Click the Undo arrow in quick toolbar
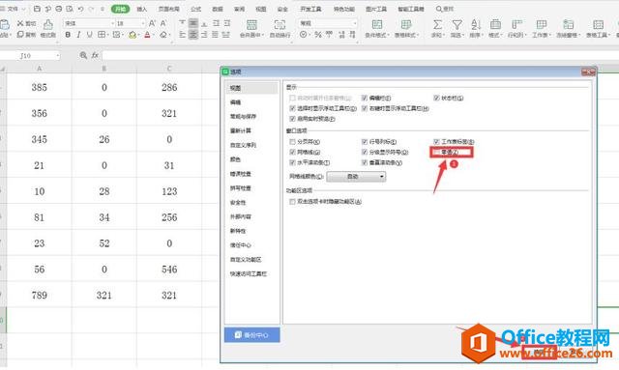The width and height of the screenshot is (619, 370). tap(80, 9)
